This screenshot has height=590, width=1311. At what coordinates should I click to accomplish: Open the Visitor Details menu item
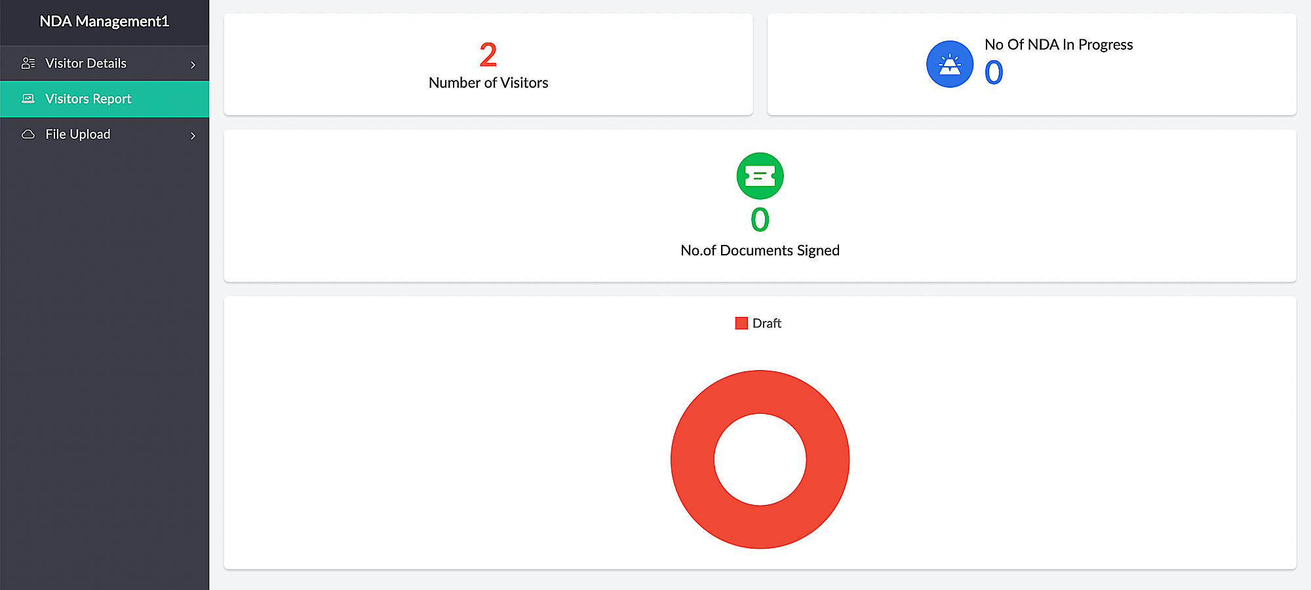(86, 64)
